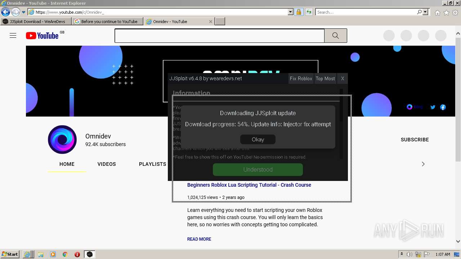Open Beginners Roblox Lua Scripting Tutorial video link

point(249,185)
